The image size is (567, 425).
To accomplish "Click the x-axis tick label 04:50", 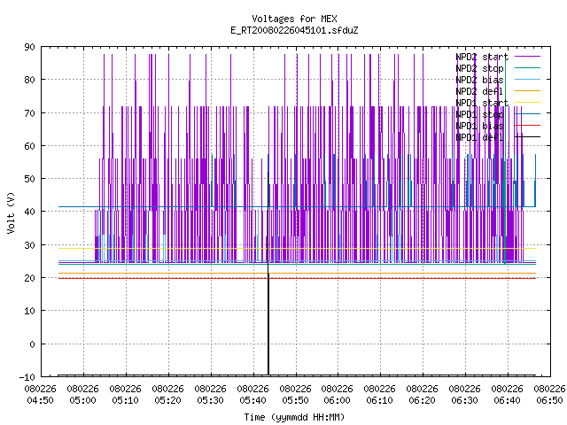I will tap(41, 400).
